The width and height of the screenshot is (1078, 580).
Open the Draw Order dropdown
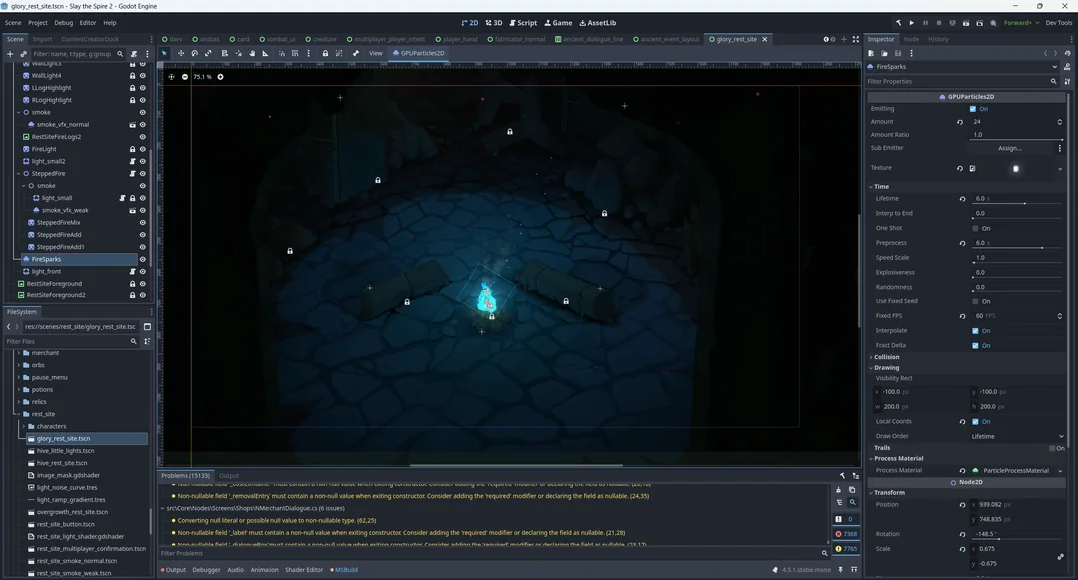pos(1015,436)
